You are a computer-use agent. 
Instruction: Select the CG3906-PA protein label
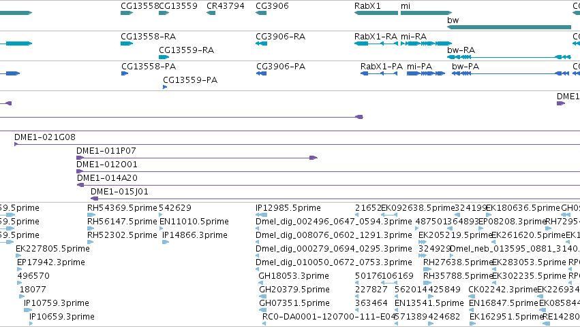point(281,67)
